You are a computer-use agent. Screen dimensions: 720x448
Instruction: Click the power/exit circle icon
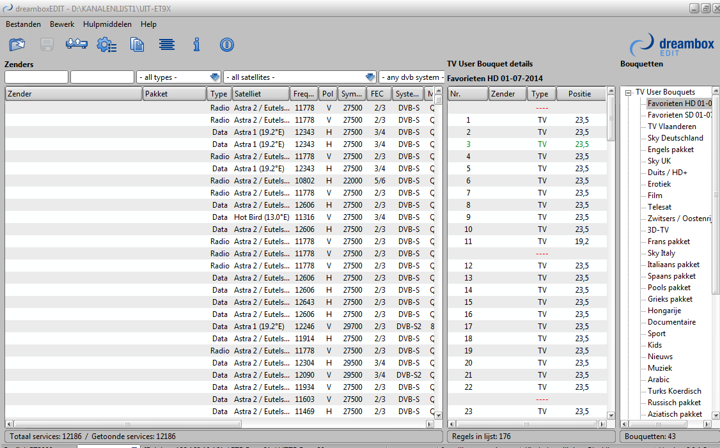point(227,45)
